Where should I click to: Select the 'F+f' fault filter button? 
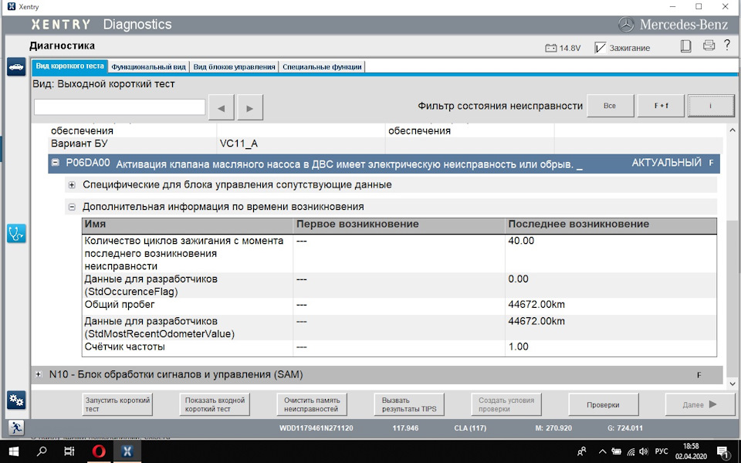661,106
